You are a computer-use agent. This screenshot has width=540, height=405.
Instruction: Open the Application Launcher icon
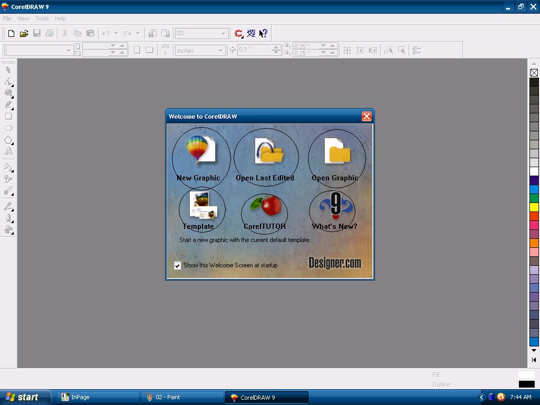tap(238, 33)
